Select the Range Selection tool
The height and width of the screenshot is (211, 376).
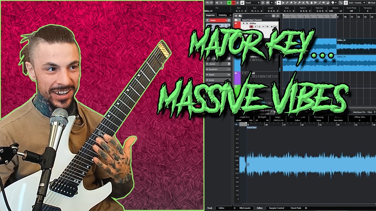(283, 3)
